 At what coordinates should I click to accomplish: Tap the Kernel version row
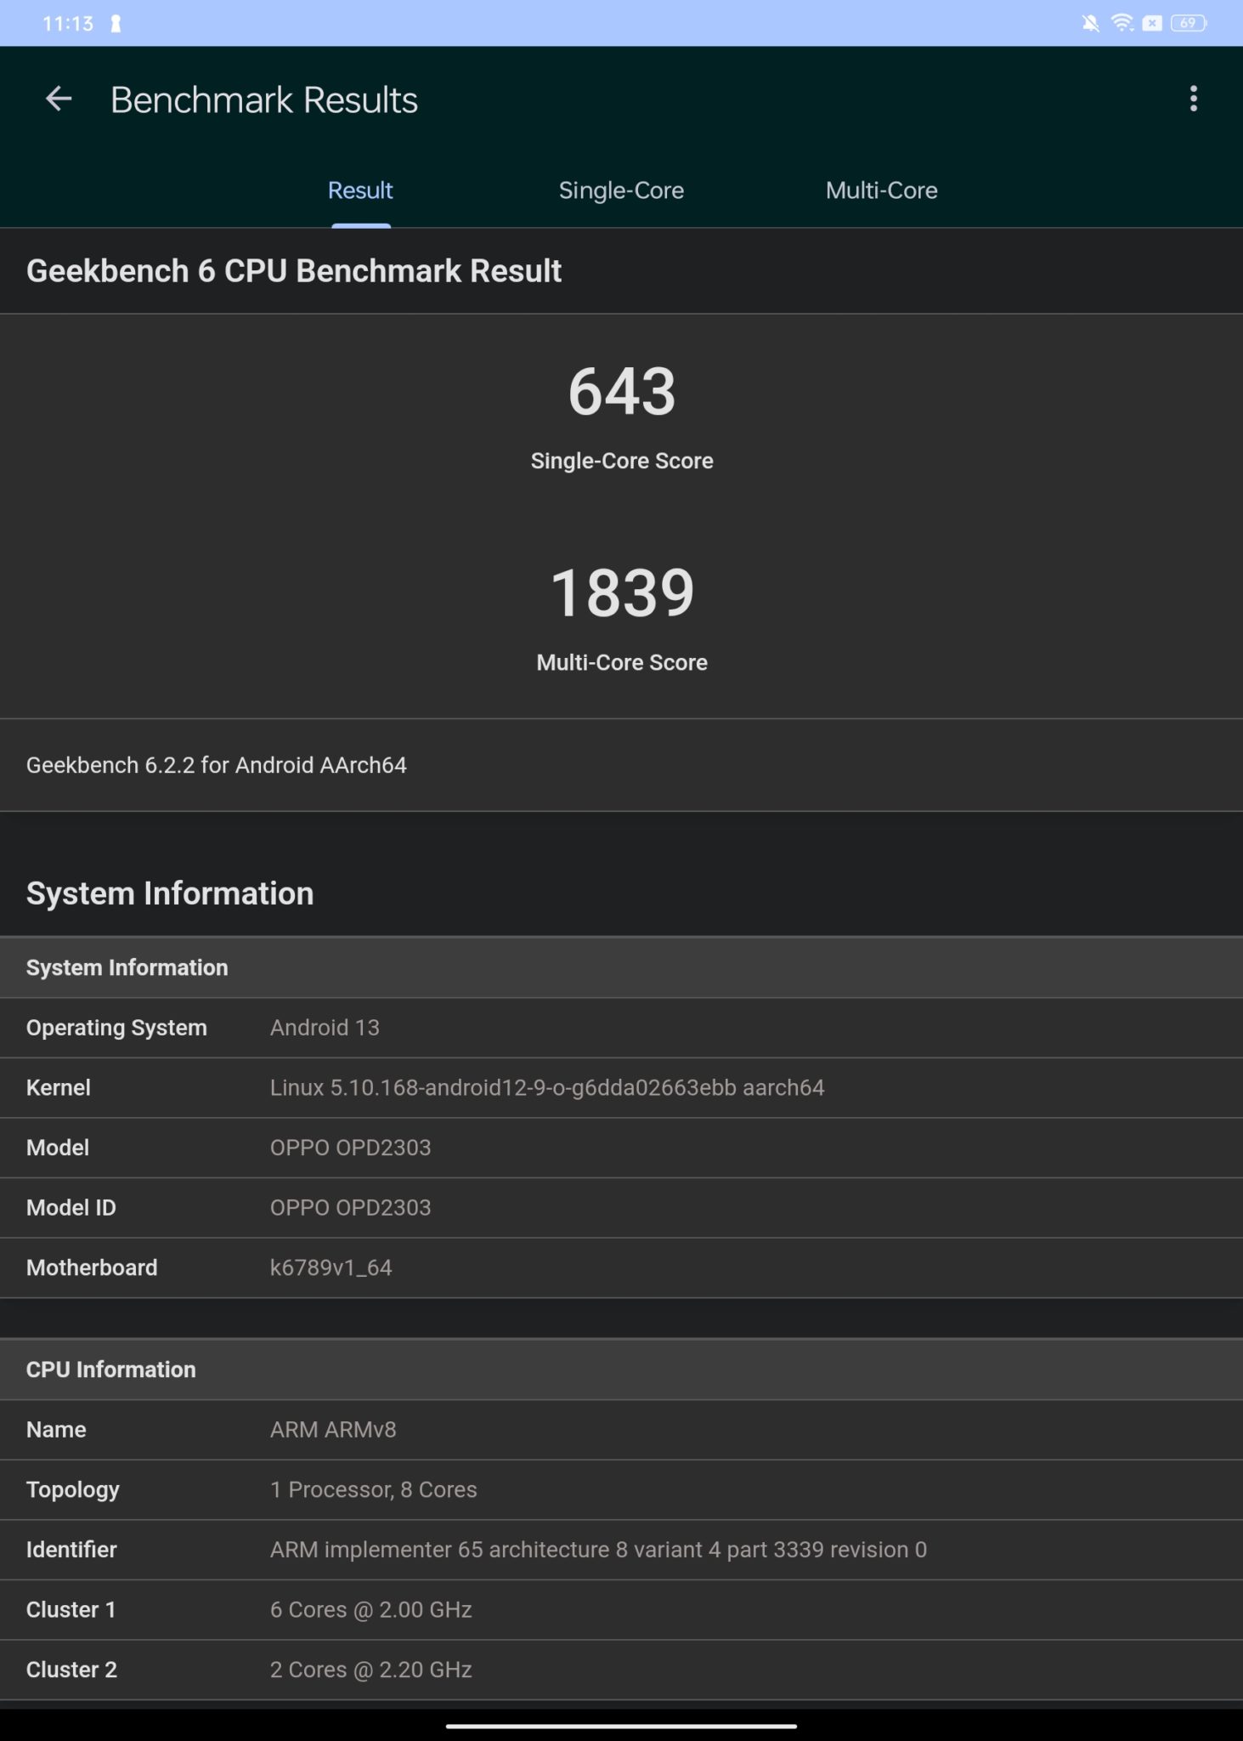click(x=621, y=1088)
